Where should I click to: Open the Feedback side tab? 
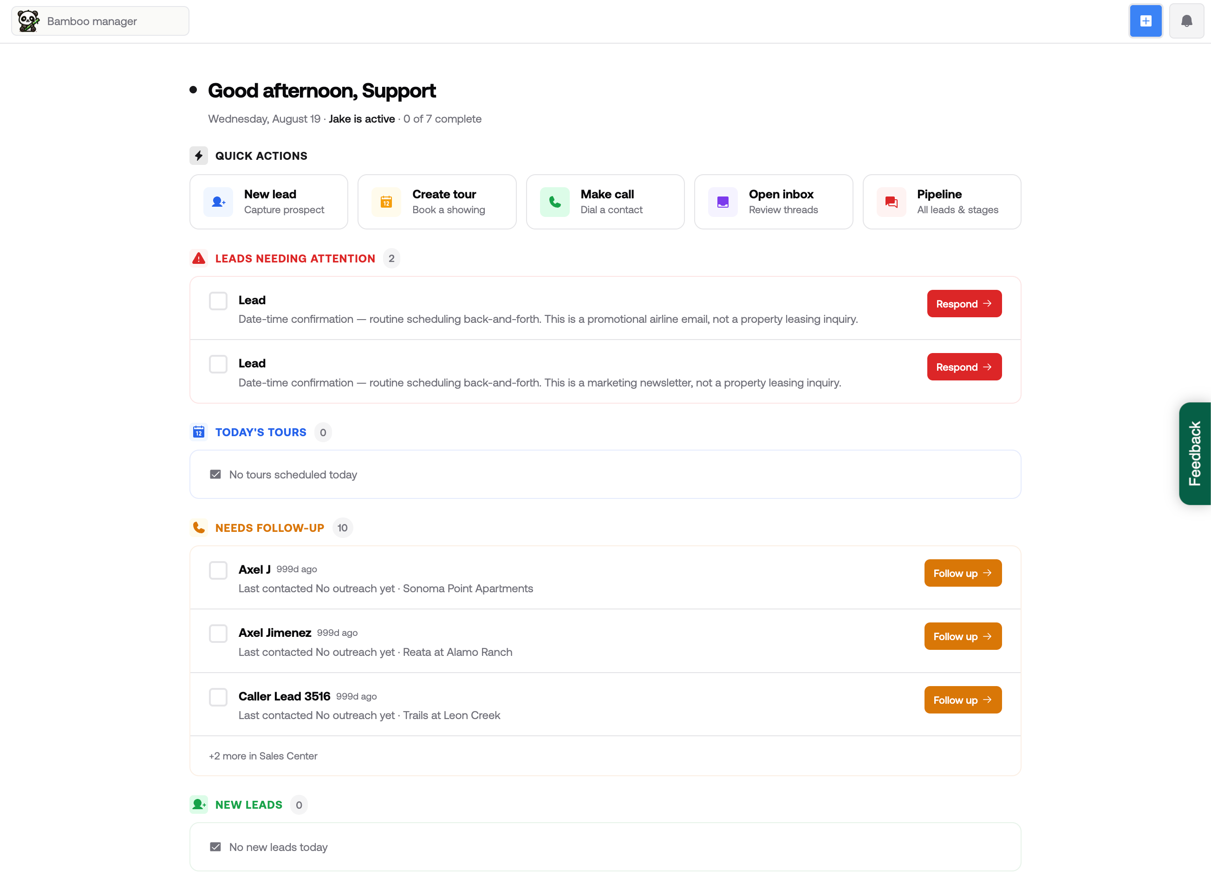1194,453
